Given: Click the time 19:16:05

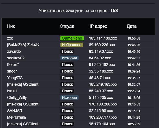Looking at the screenshot, I should (134, 98).
